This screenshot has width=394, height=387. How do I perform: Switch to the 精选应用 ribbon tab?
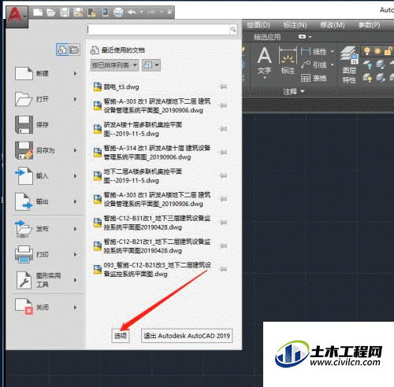click(x=267, y=37)
